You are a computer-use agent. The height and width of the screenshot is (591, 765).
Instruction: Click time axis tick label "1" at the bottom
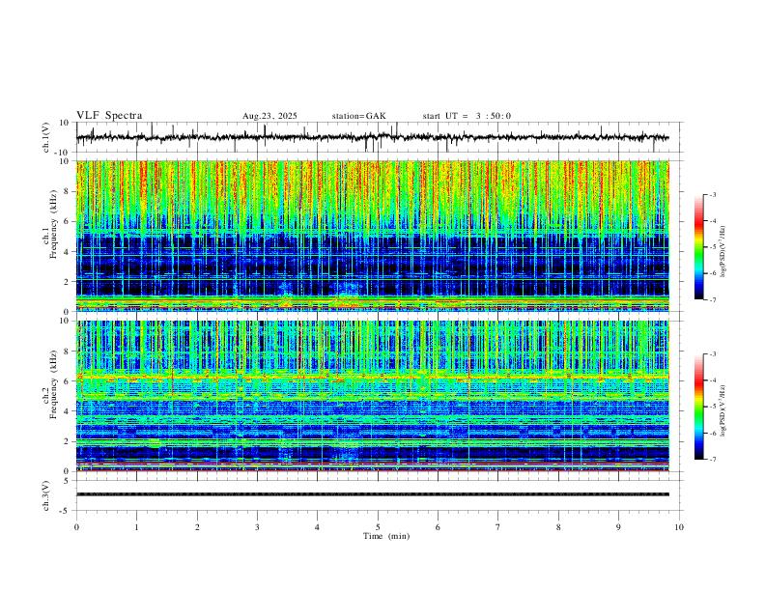pyautogui.click(x=136, y=527)
